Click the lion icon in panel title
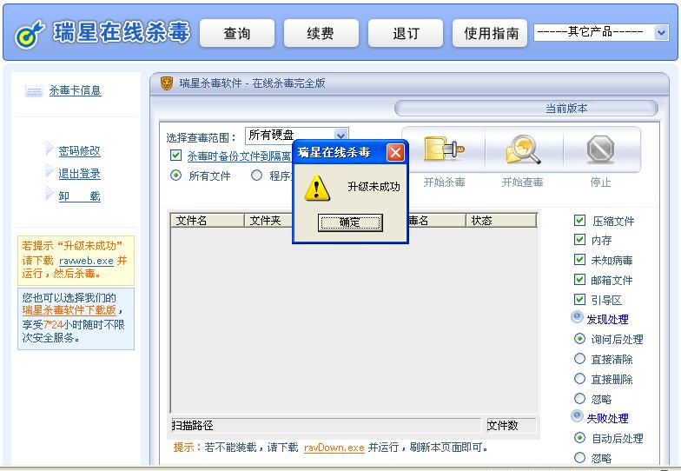Viewport: 681px width, 471px height. (x=167, y=83)
